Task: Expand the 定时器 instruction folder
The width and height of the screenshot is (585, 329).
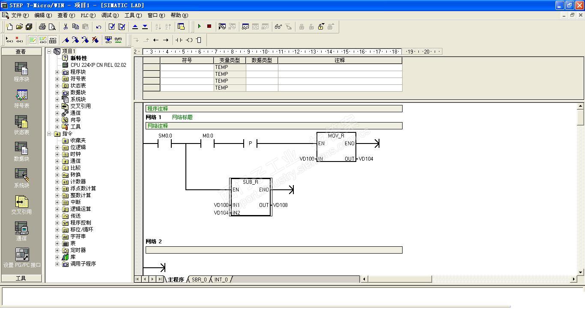Action: (57, 250)
